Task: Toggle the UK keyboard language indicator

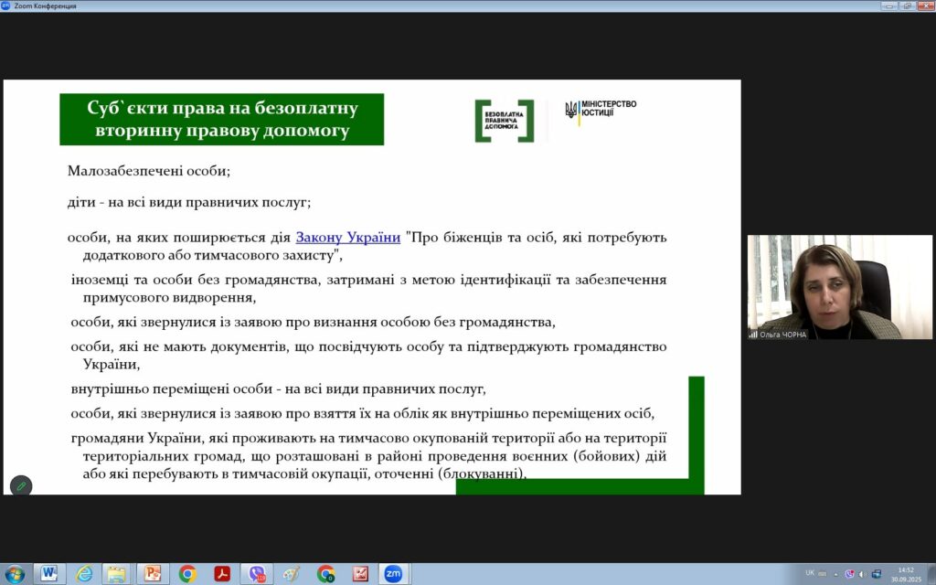Action: pyautogui.click(x=810, y=573)
